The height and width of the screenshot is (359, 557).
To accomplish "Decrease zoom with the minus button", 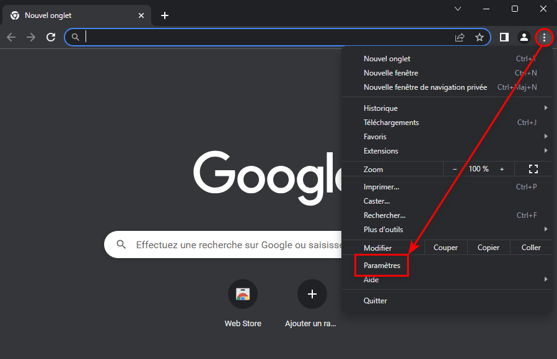I will point(455,169).
